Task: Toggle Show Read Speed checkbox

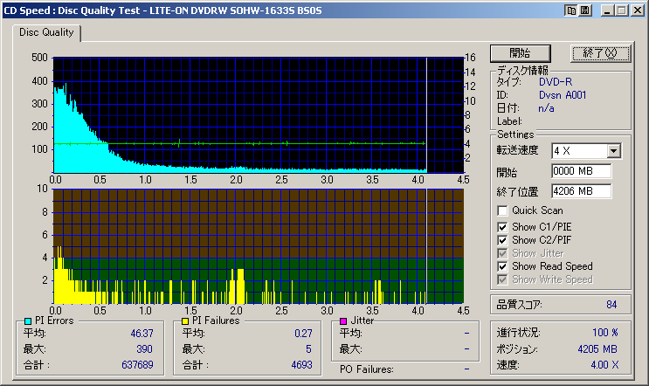Action: coord(502,266)
